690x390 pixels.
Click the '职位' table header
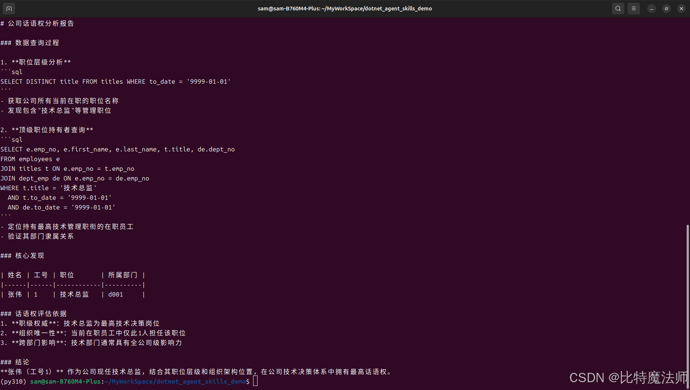click(x=67, y=275)
